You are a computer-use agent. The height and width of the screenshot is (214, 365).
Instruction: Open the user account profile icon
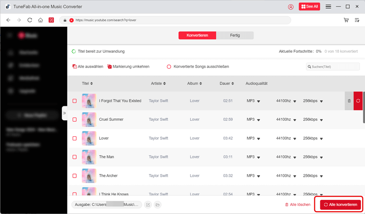point(291,7)
